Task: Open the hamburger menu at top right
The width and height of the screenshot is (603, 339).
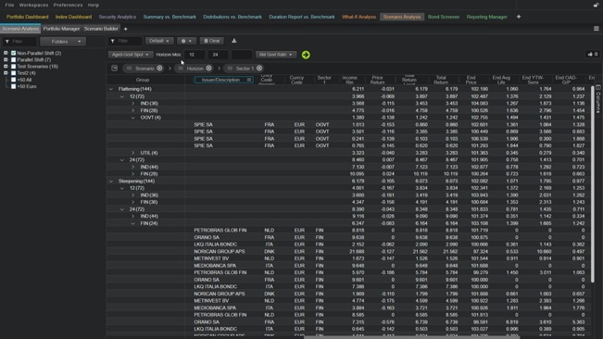Action: (597, 29)
